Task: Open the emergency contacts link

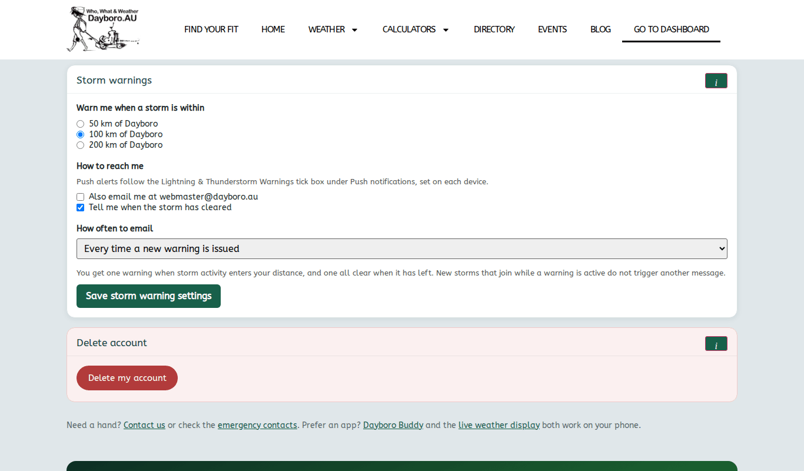Action: [257, 425]
